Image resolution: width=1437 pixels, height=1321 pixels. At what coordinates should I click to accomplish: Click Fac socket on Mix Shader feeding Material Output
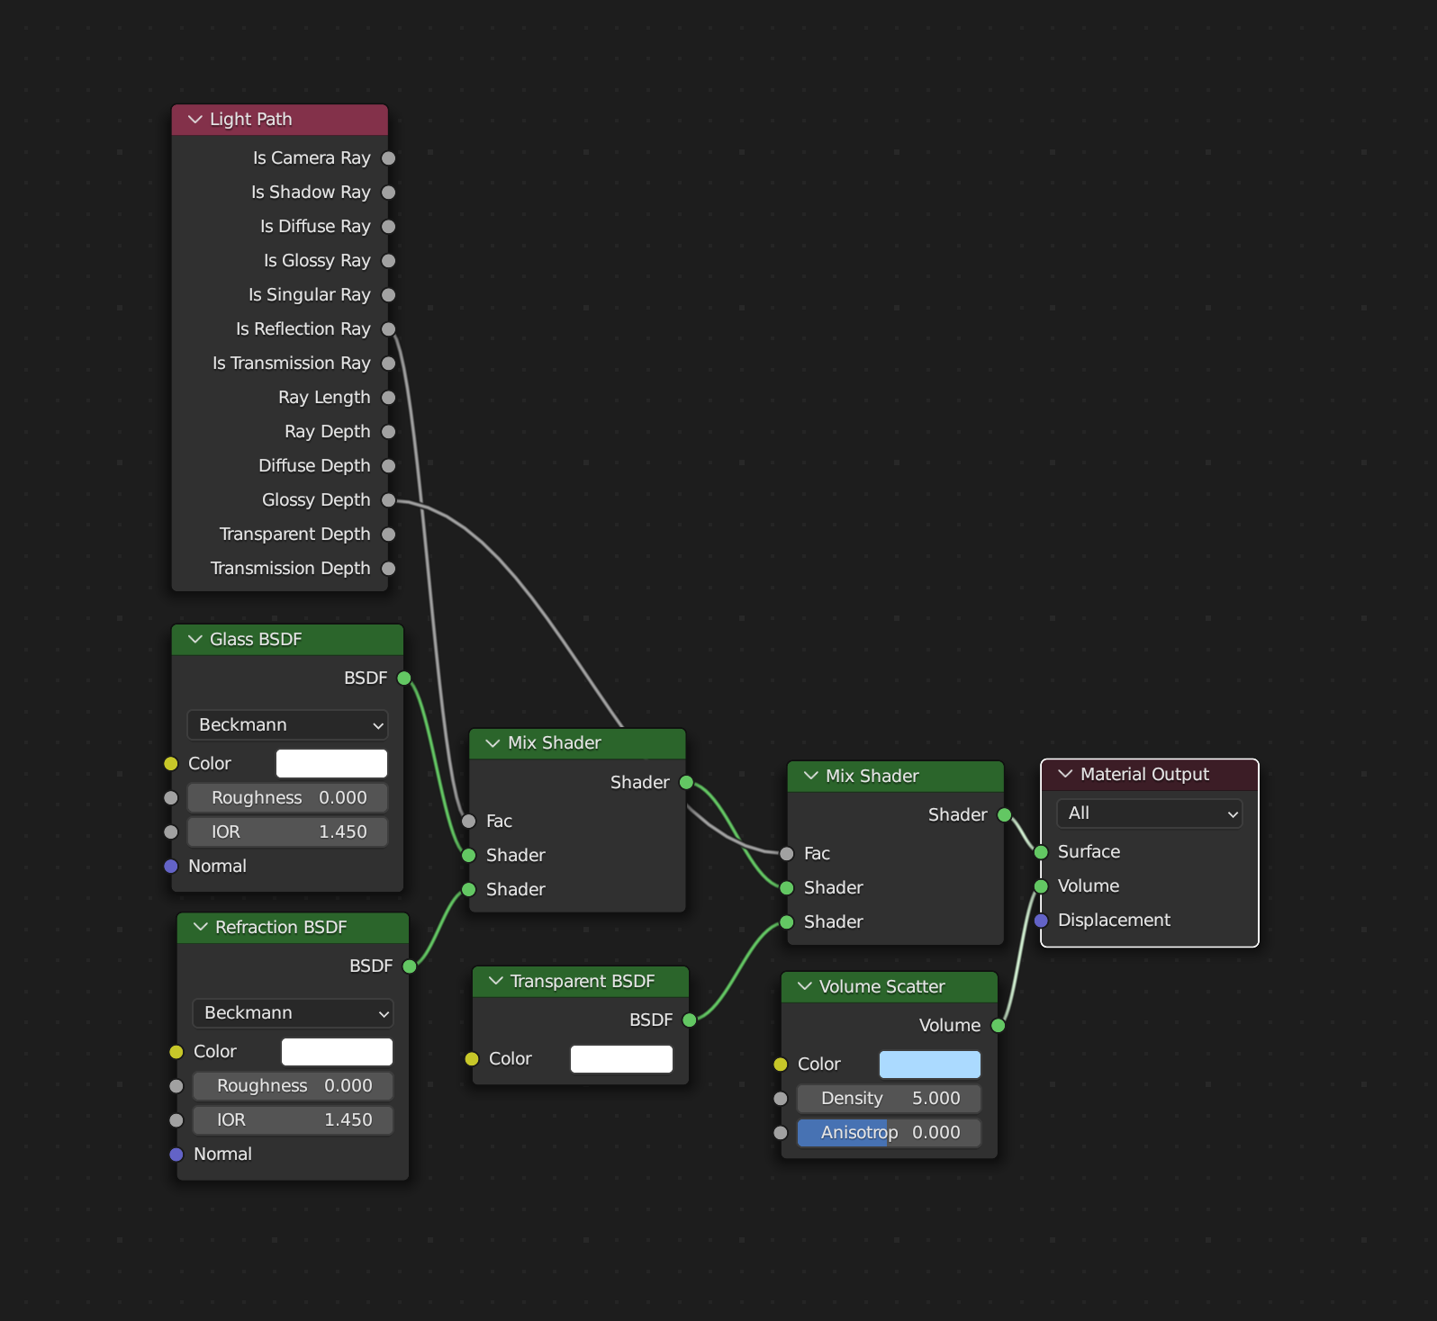click(787, 853)
